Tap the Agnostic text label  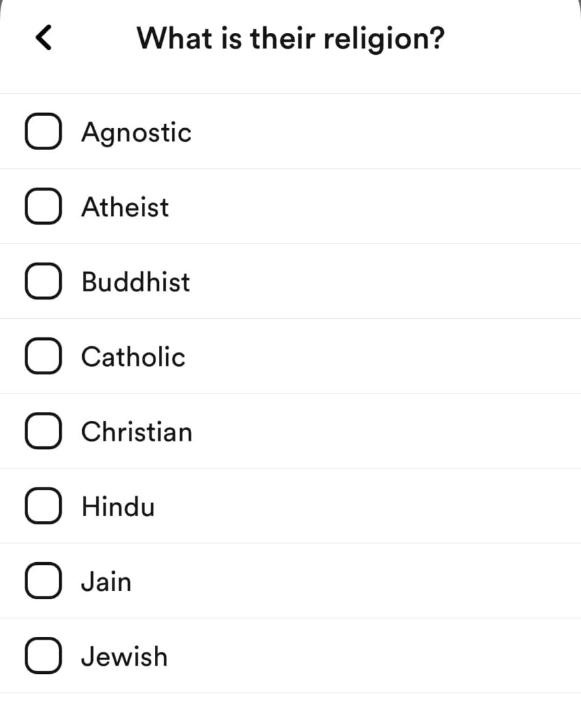pyautogui.click(x=136, y=132)
